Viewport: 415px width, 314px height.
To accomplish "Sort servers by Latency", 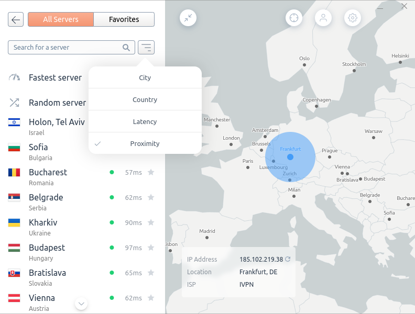I will point(145,121).
